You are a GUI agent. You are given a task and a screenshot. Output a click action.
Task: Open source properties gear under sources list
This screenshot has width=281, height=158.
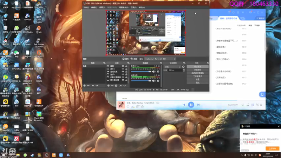(116, 86)
